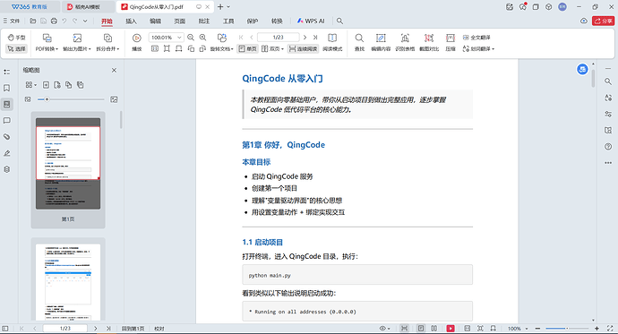Open the 文件 file menu
This screenshot has width=618, height=334.
(12, 21)
